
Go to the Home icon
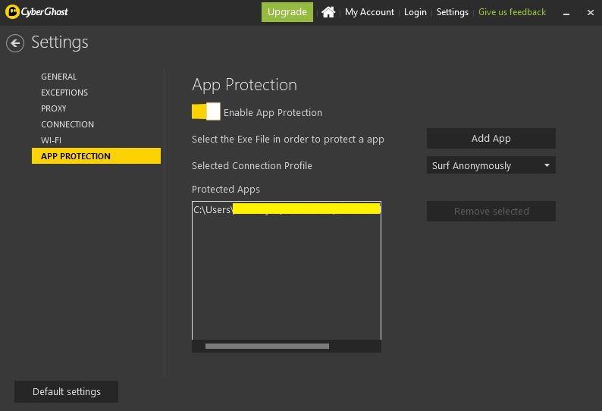tap(328, 12)
